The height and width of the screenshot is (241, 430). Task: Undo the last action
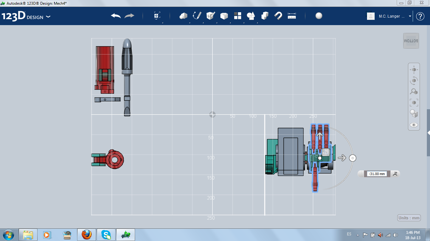(x=116, y=16)
